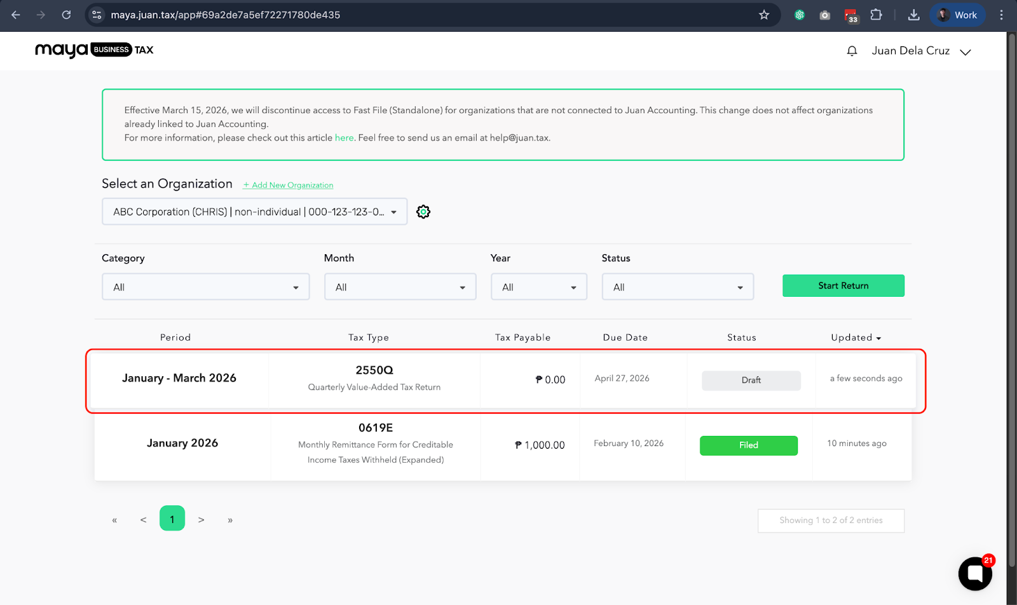Go to previous page with < button

(x=144, y=520)
